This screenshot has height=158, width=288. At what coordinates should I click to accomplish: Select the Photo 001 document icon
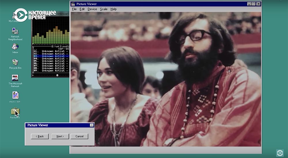[16, 95]
